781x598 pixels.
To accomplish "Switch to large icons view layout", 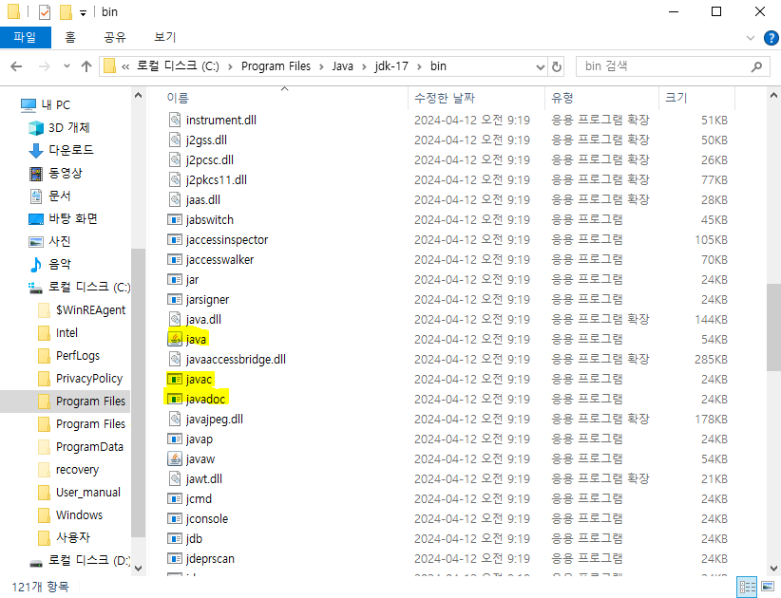I will [x=768, y=587].
